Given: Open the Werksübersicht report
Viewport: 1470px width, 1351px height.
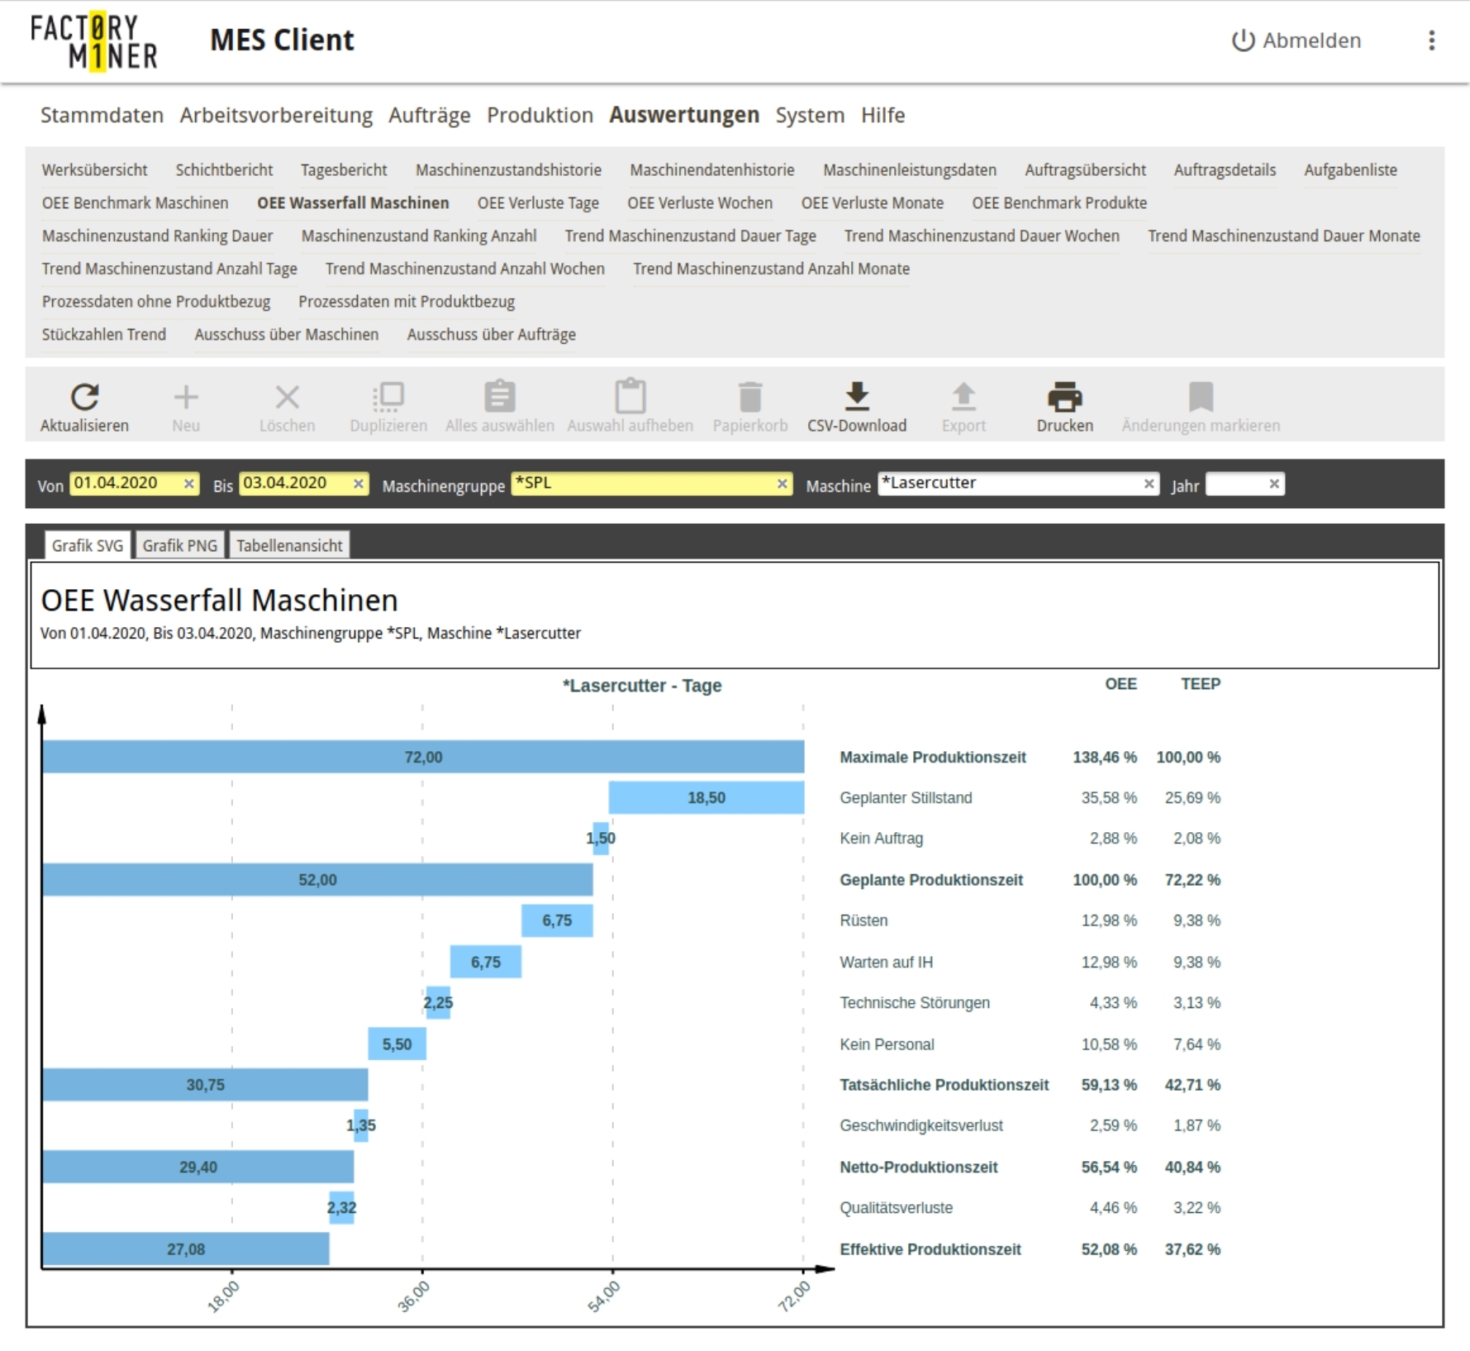Looking at the screenshot, I should tap(95, 170).
